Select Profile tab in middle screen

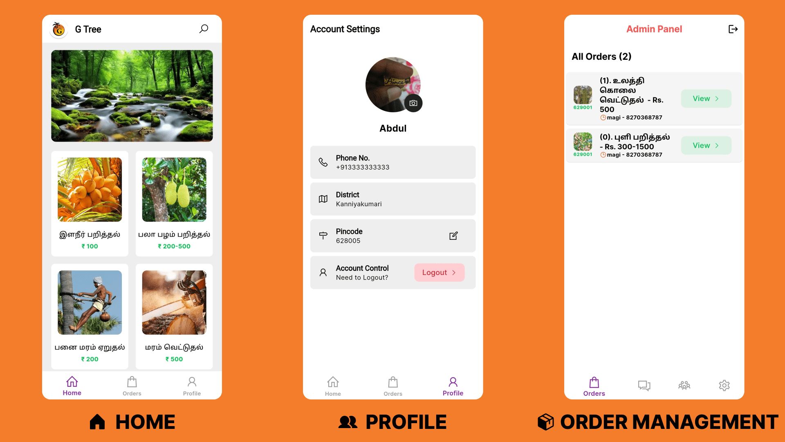point(452,386)
